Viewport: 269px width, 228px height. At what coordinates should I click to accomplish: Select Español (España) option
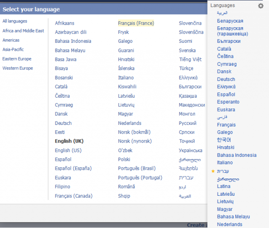[x=73, y=168]
